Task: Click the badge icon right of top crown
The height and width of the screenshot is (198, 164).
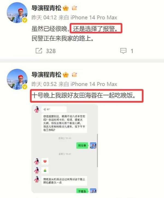Action: 74,8
